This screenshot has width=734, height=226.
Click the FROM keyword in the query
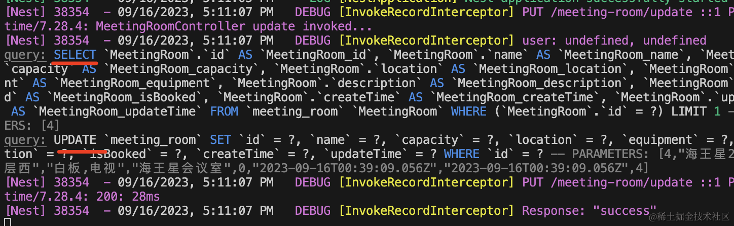(224, 111)
